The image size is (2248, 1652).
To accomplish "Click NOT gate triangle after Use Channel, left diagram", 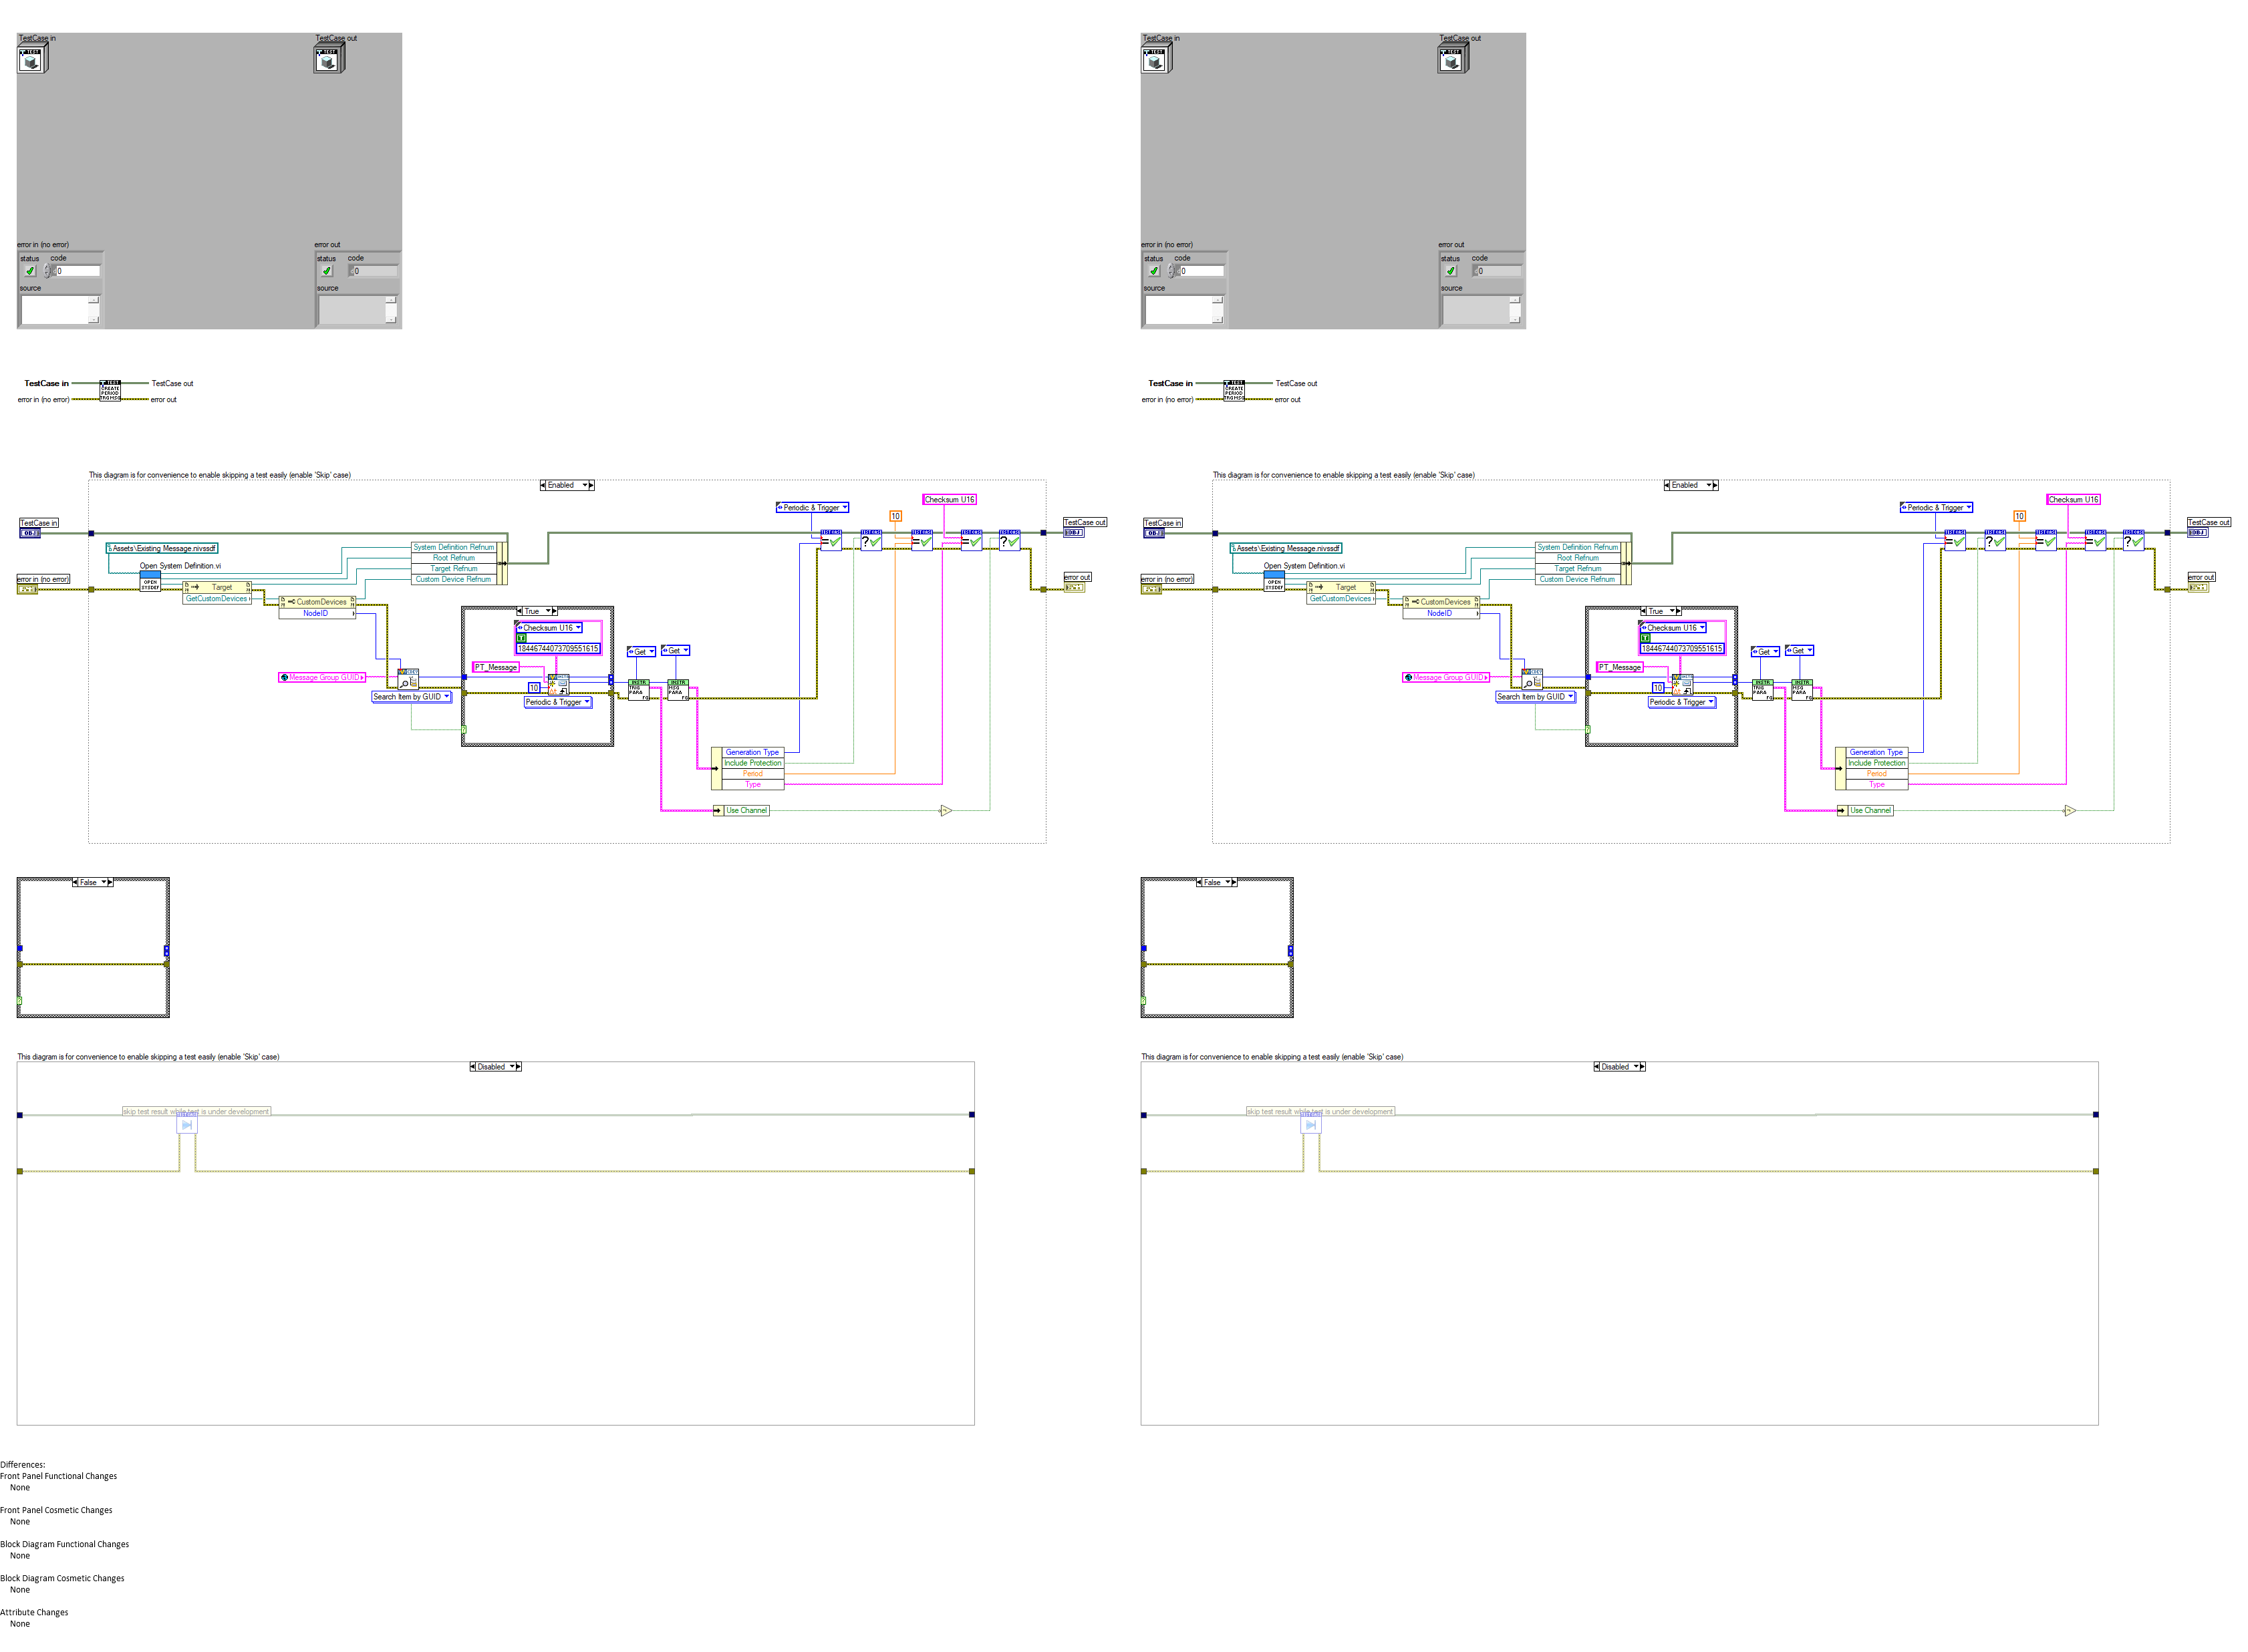I will pyautogui.click(x=946, y=811).
